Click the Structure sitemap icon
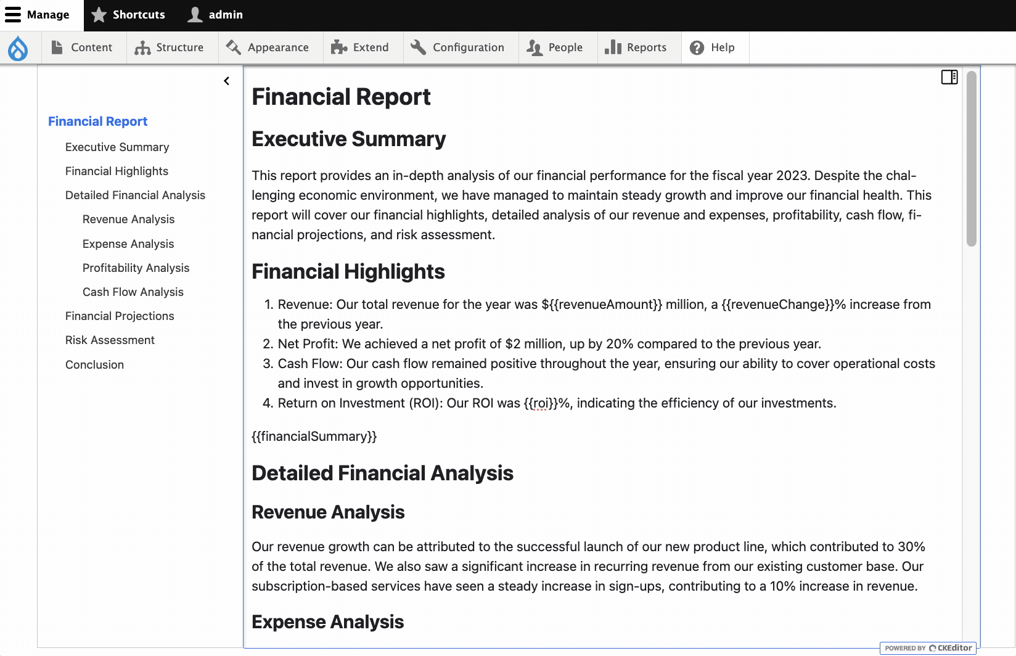Viewport: 1016px width, 656px height. 142,47
